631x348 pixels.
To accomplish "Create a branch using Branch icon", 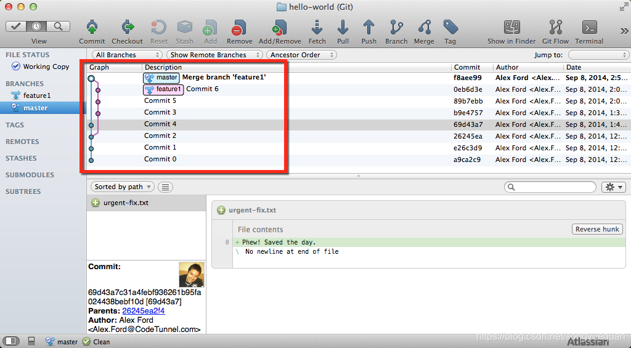I will click(396, 27).
